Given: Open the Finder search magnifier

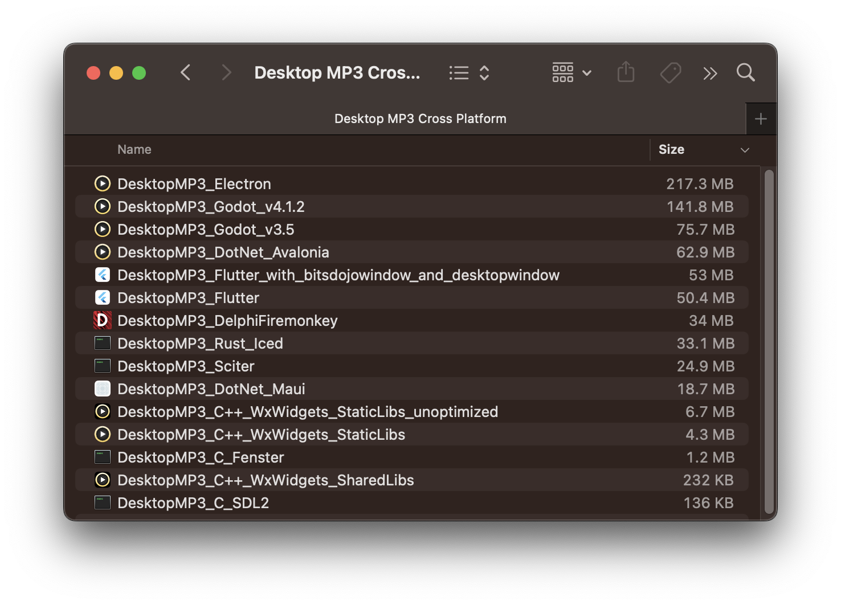Looking at the screenshot, I should coord(746,72).
